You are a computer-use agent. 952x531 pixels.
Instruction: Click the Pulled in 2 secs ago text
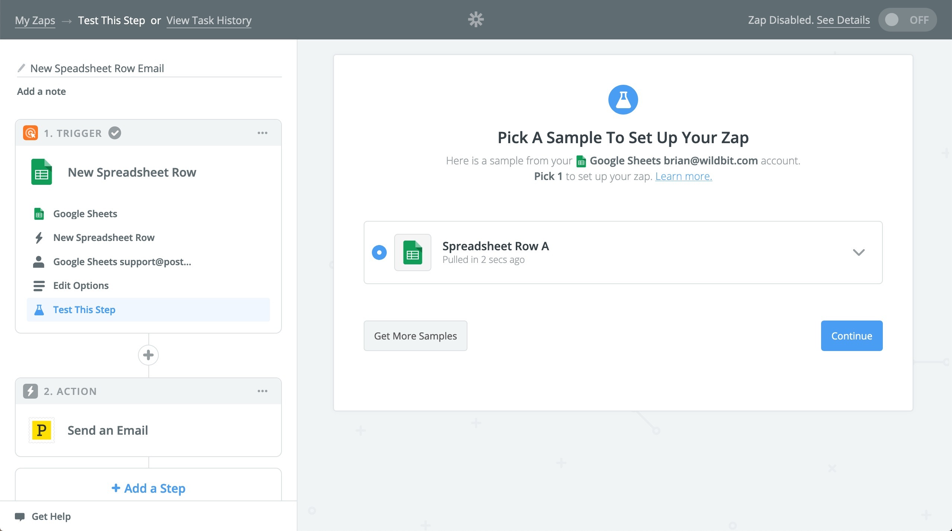pyautogui.click(x=483, y=260)
